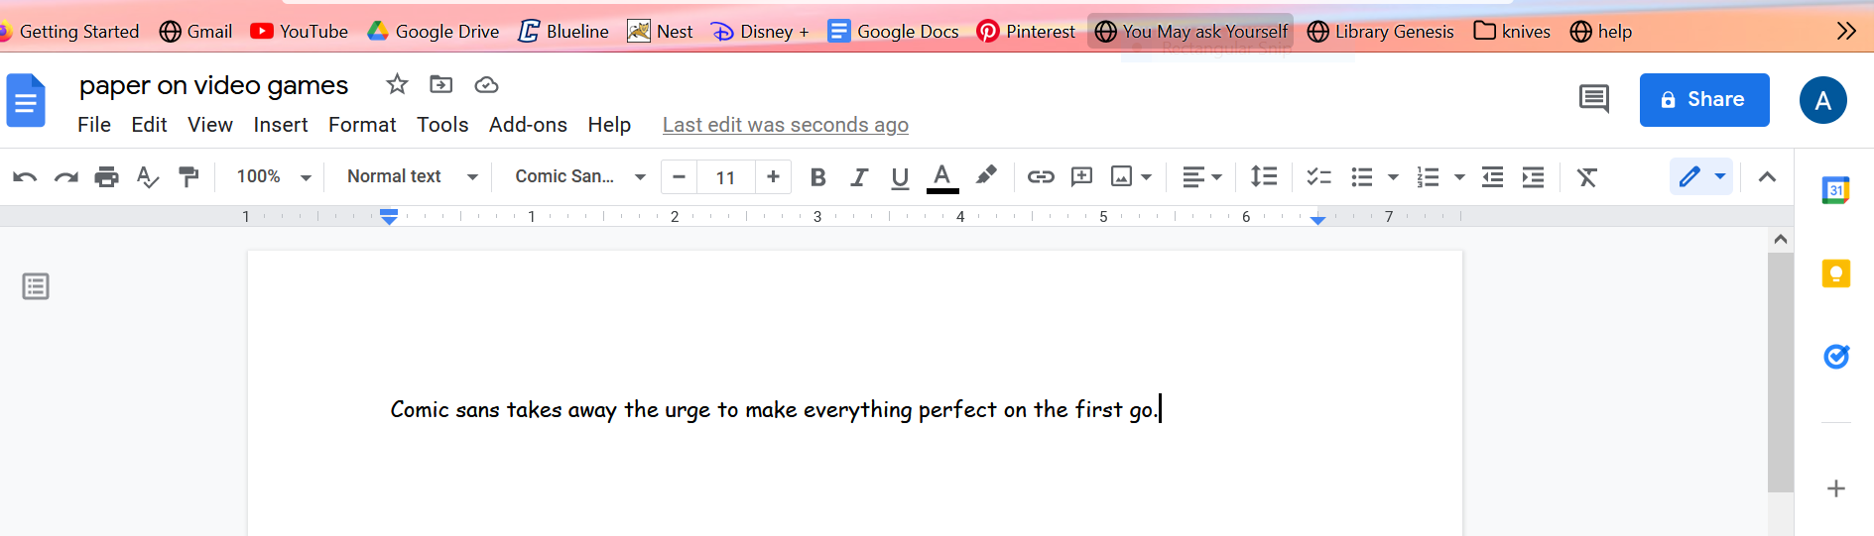Star the document
The width and height of the screenshot is (1874, 536).
(x=397, y=84)
